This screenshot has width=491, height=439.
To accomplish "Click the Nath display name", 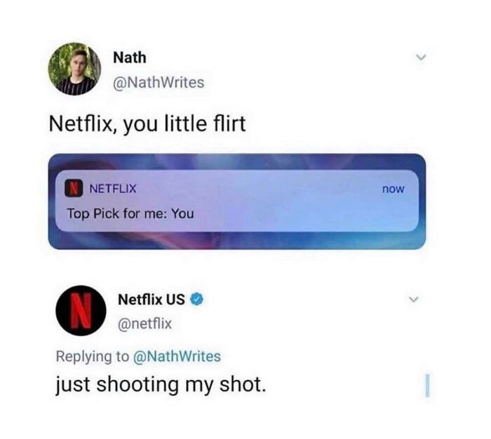I will pos(130,58).
